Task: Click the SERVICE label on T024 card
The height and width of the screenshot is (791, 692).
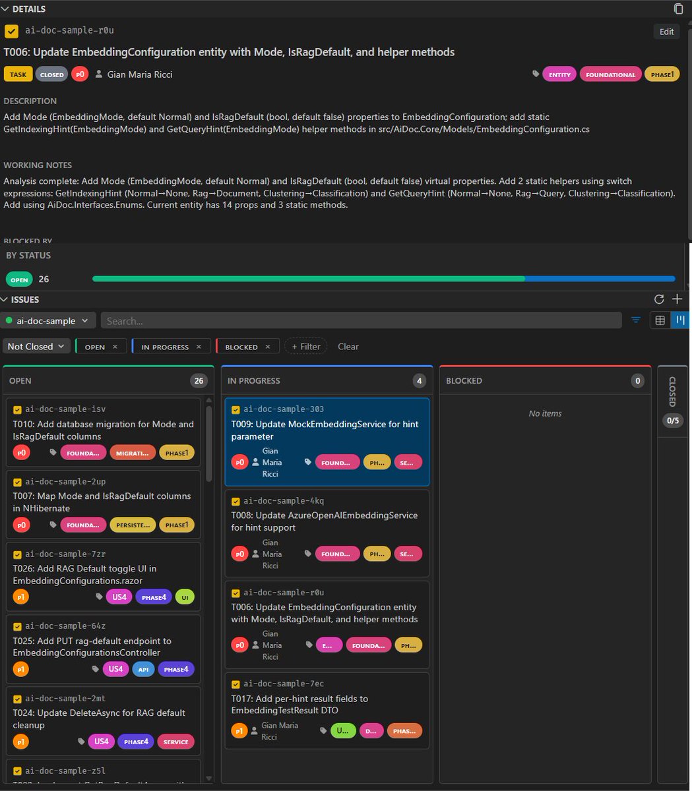Action: 175,742
